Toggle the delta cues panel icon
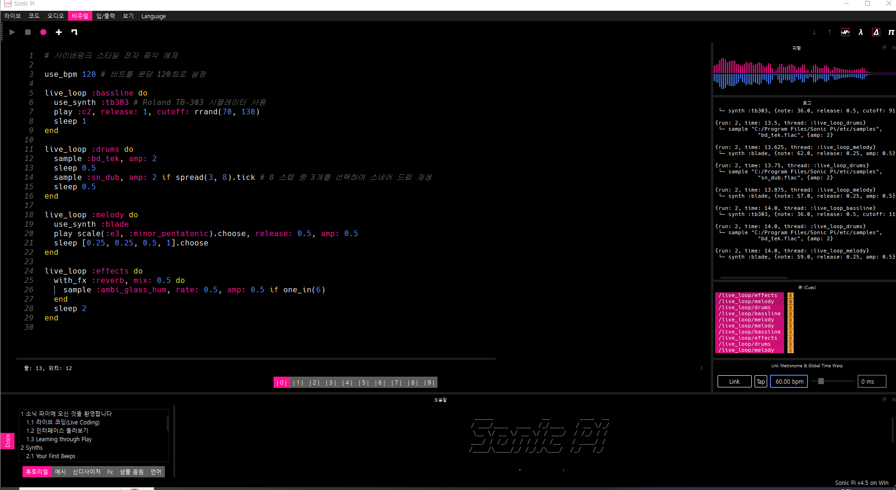Viewport: 896px width, 490px height. (x=876, y=32)
